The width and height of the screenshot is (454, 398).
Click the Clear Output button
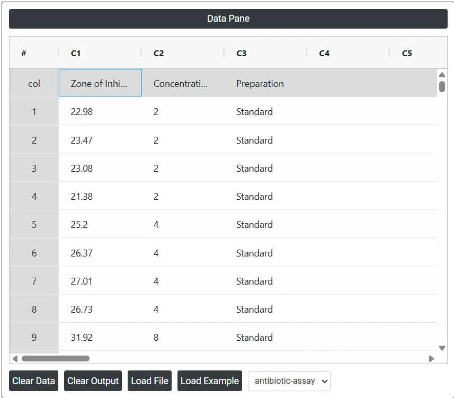coord(93,381)
